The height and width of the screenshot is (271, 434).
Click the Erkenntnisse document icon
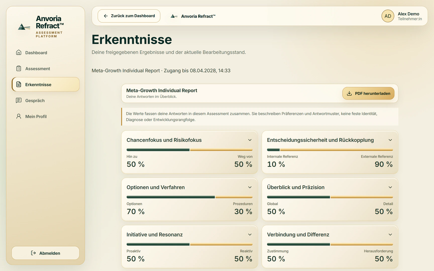point(19,84)
